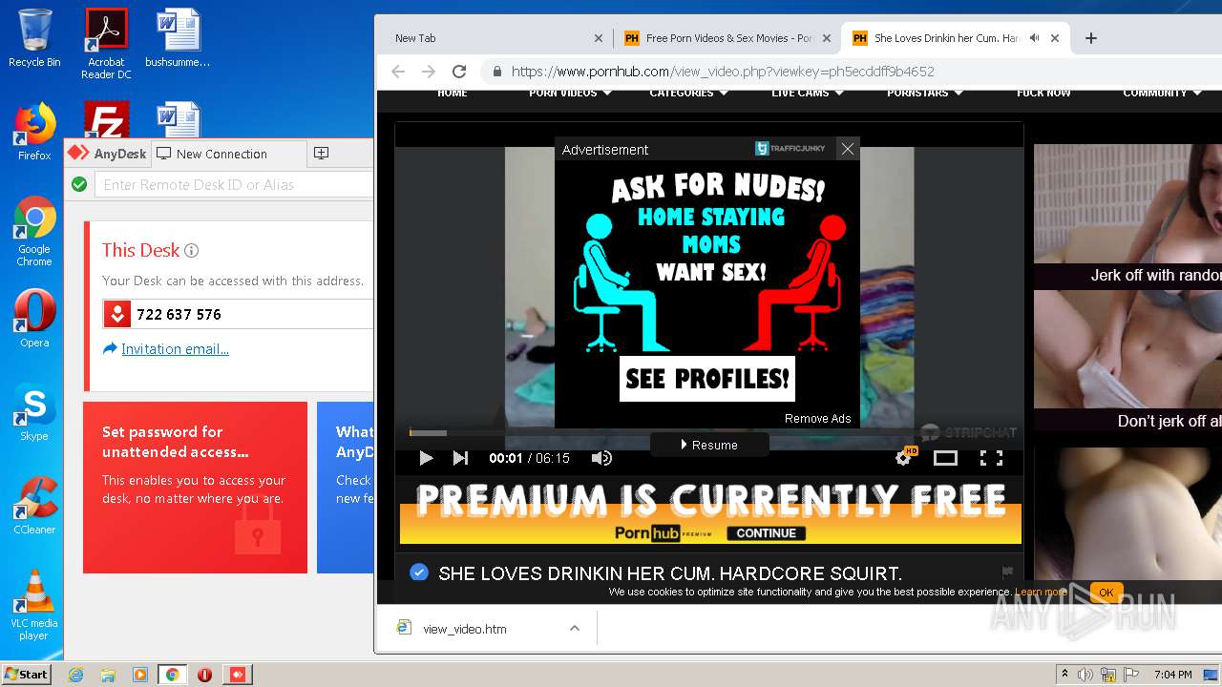Screen dimensions: 1222x687
Task: Show info about This Desk in AnyDesk
Action: pos(191,251)
